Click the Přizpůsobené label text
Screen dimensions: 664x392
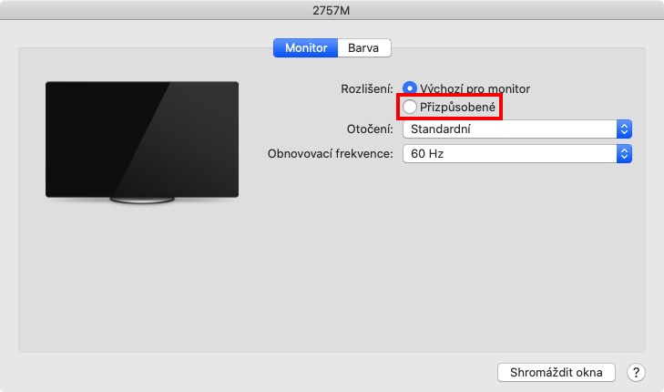[457, 108]
